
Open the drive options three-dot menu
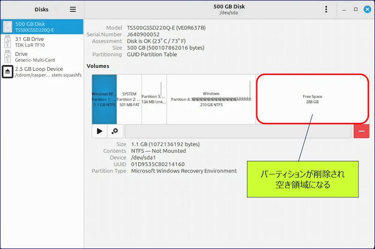click(326, 9)
